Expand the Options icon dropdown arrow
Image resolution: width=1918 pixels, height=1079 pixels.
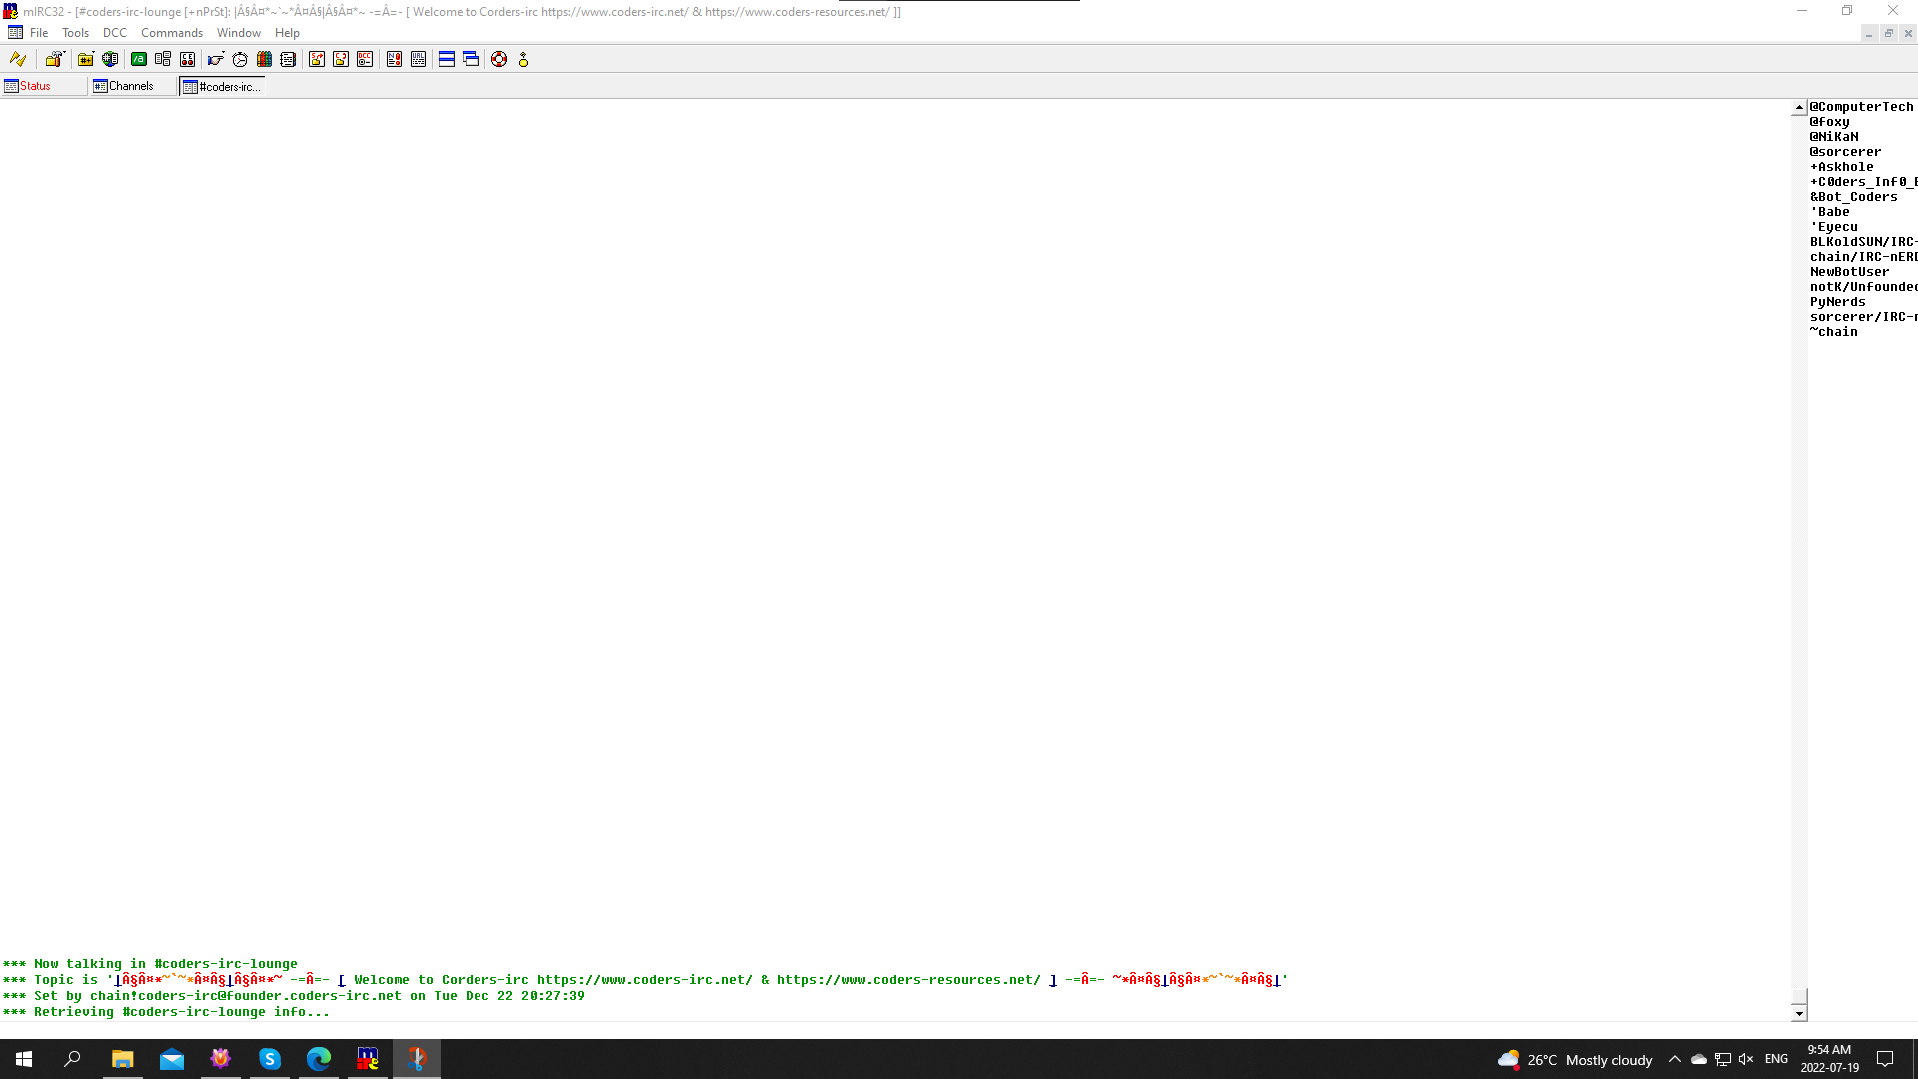[x=64, y=51]
